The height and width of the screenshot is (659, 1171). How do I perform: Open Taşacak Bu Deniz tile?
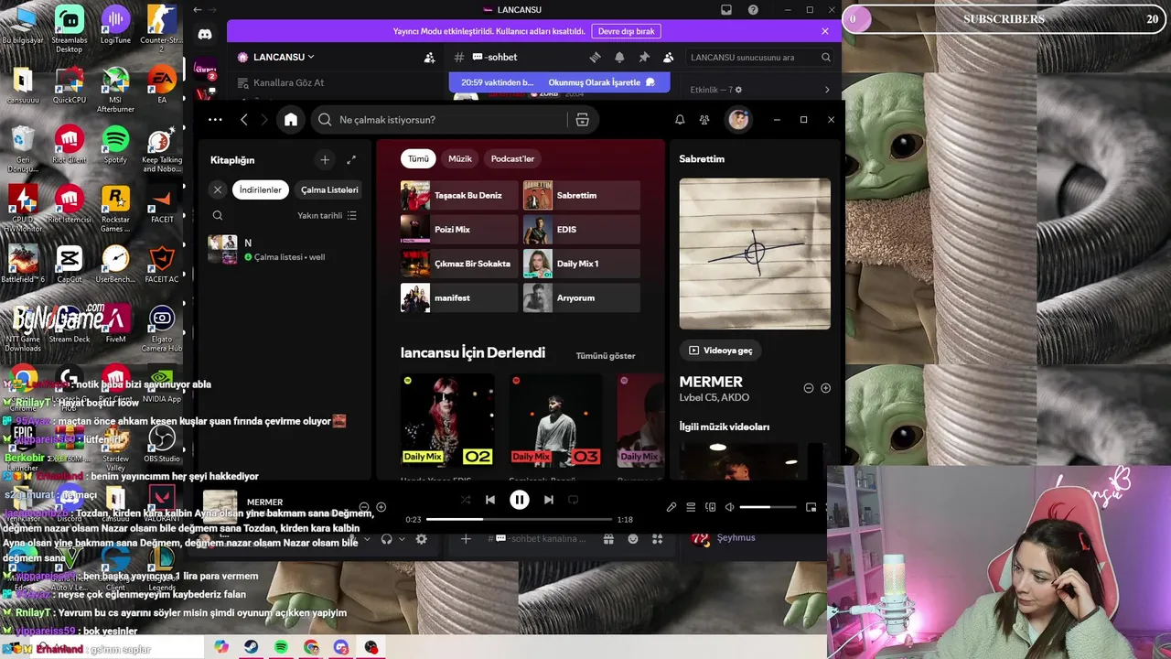[x=459, y=195]
